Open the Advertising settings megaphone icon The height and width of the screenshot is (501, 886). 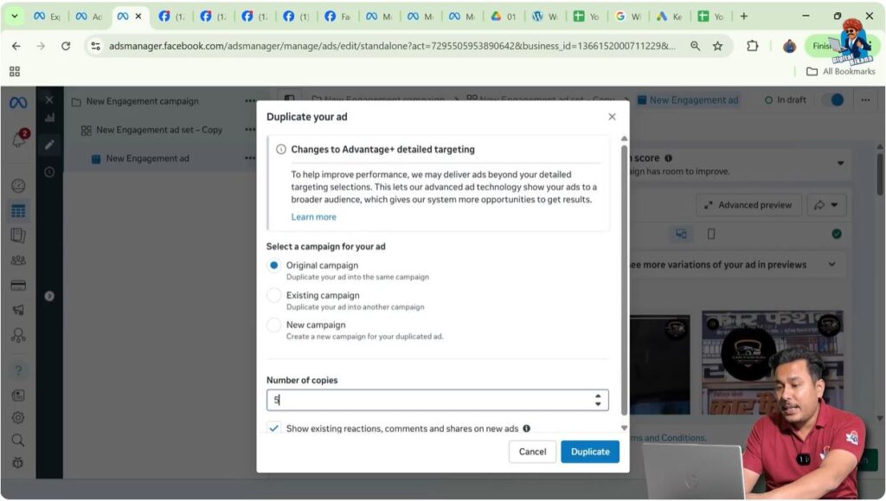pos(18,310)
